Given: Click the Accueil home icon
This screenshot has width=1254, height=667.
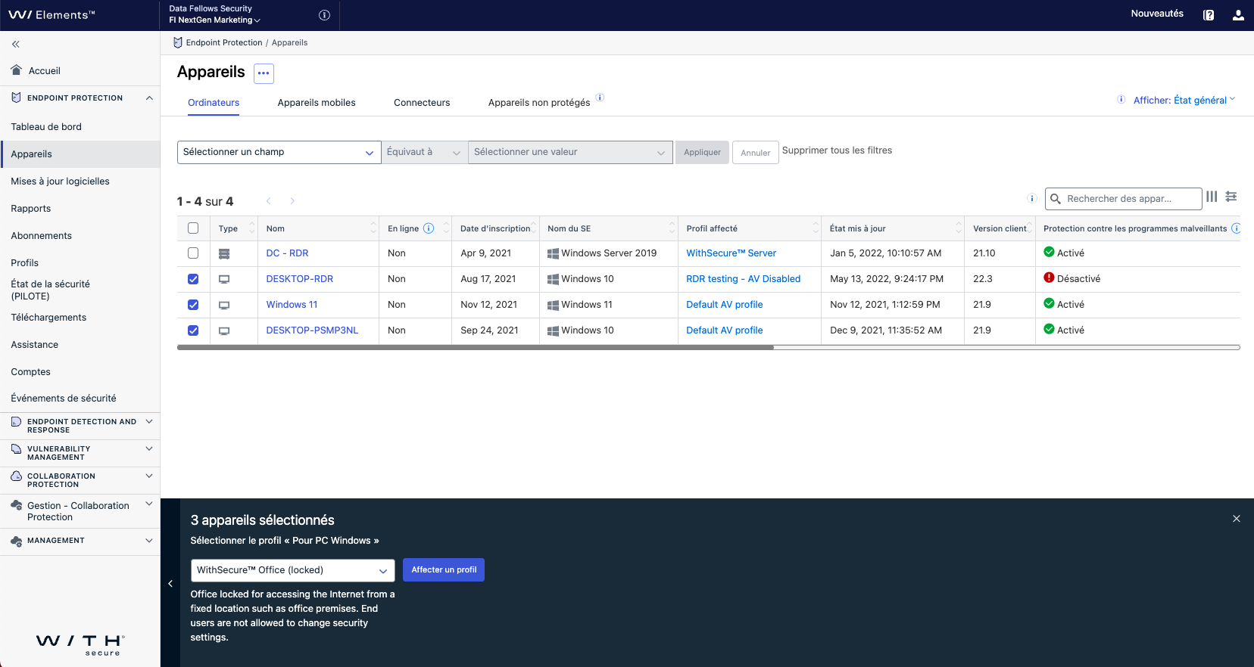Looking at the screenshot, I should pyautogui.click(x=17, y=70).
